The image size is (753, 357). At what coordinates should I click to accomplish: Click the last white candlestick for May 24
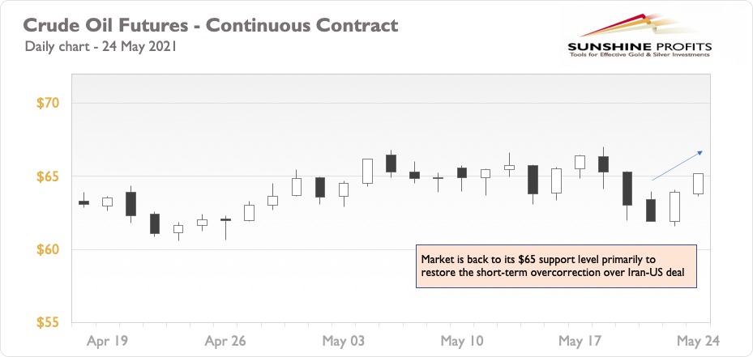[698, 184]
